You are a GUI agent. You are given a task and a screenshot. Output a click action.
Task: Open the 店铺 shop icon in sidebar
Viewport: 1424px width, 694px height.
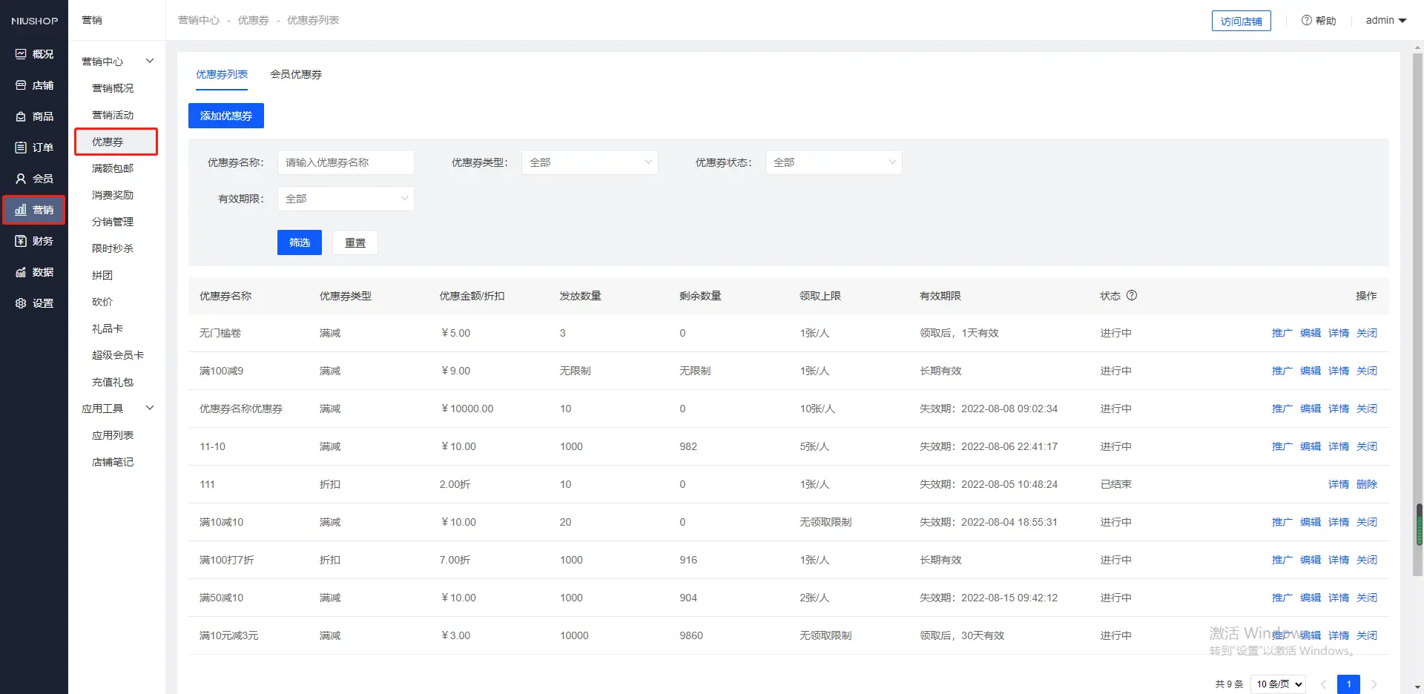(21, 85)
